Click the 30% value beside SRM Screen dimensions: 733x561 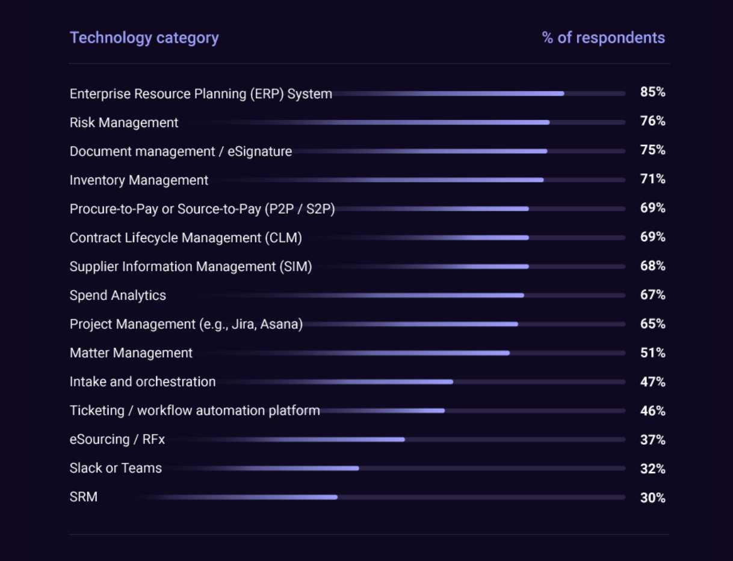tap(653, 498)
